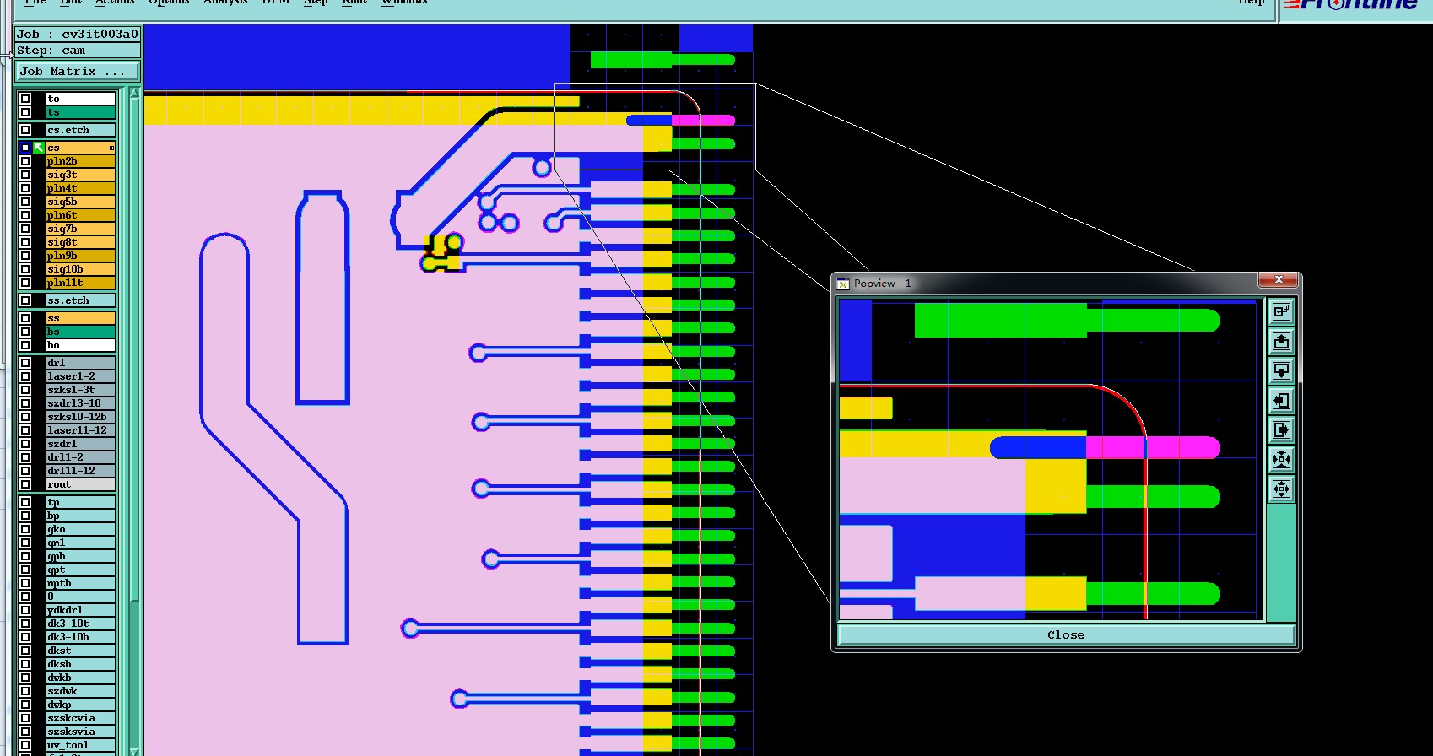Select the gpb layer name
The height and width of the screenshot is (756, 1433).
[80, 556]
